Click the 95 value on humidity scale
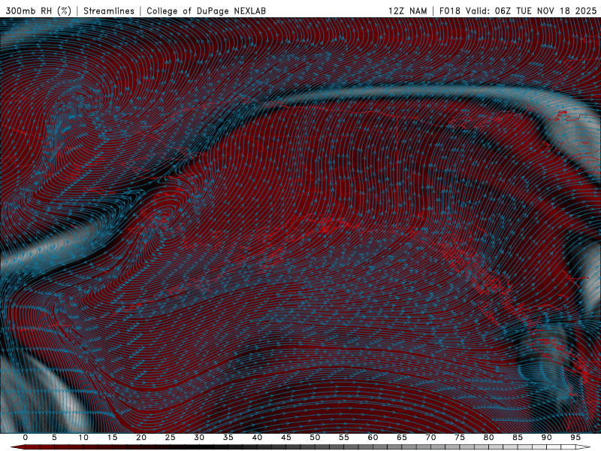This screenshot has width=601, height=451. point(575,437)
